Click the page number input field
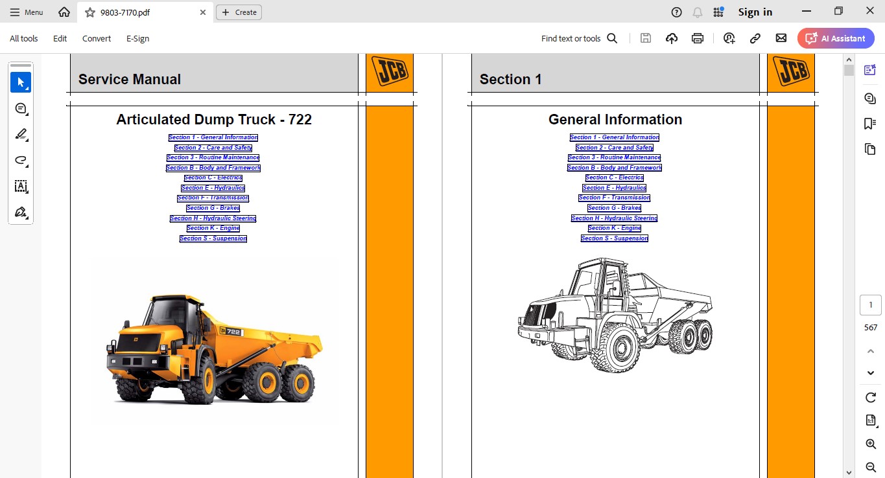 pos(870,304)
